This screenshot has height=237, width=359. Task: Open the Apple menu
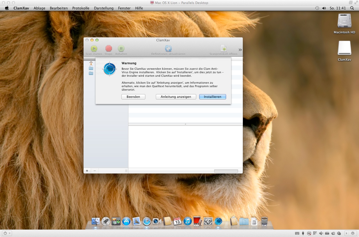coord(7,8)
